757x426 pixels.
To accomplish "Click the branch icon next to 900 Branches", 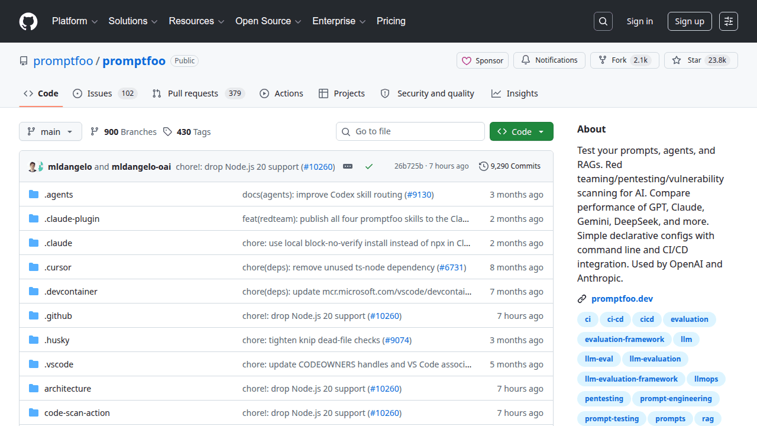I will (95, 131).
